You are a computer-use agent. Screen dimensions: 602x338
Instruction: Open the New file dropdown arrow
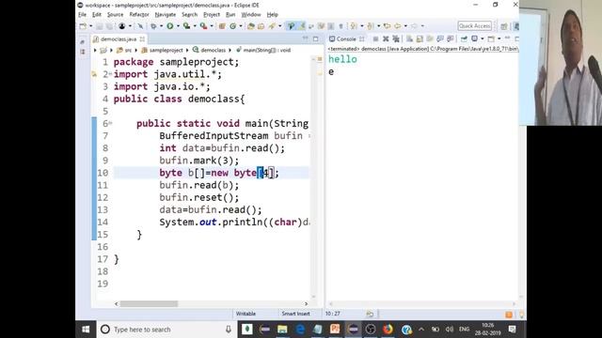(x=91, y=26)
